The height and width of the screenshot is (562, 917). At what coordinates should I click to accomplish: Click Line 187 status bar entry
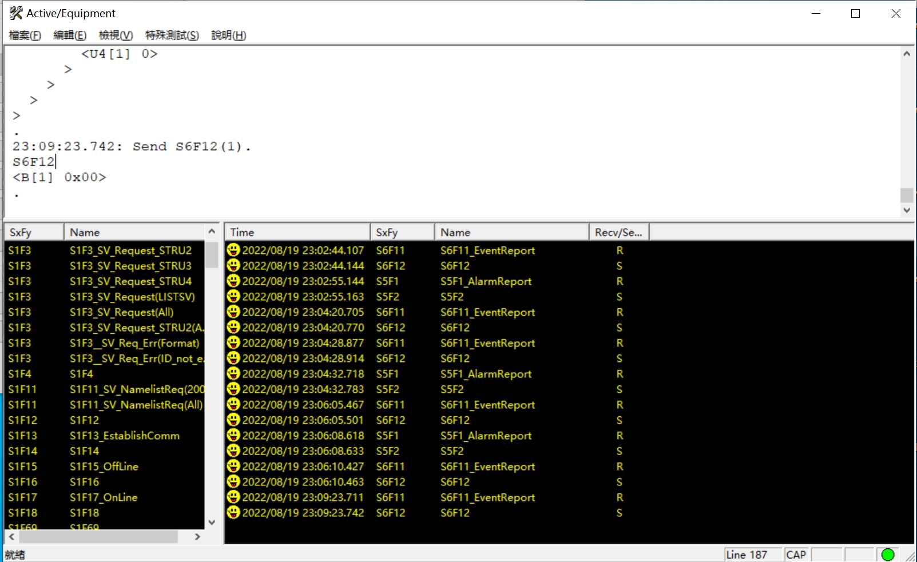click(752, 555)
